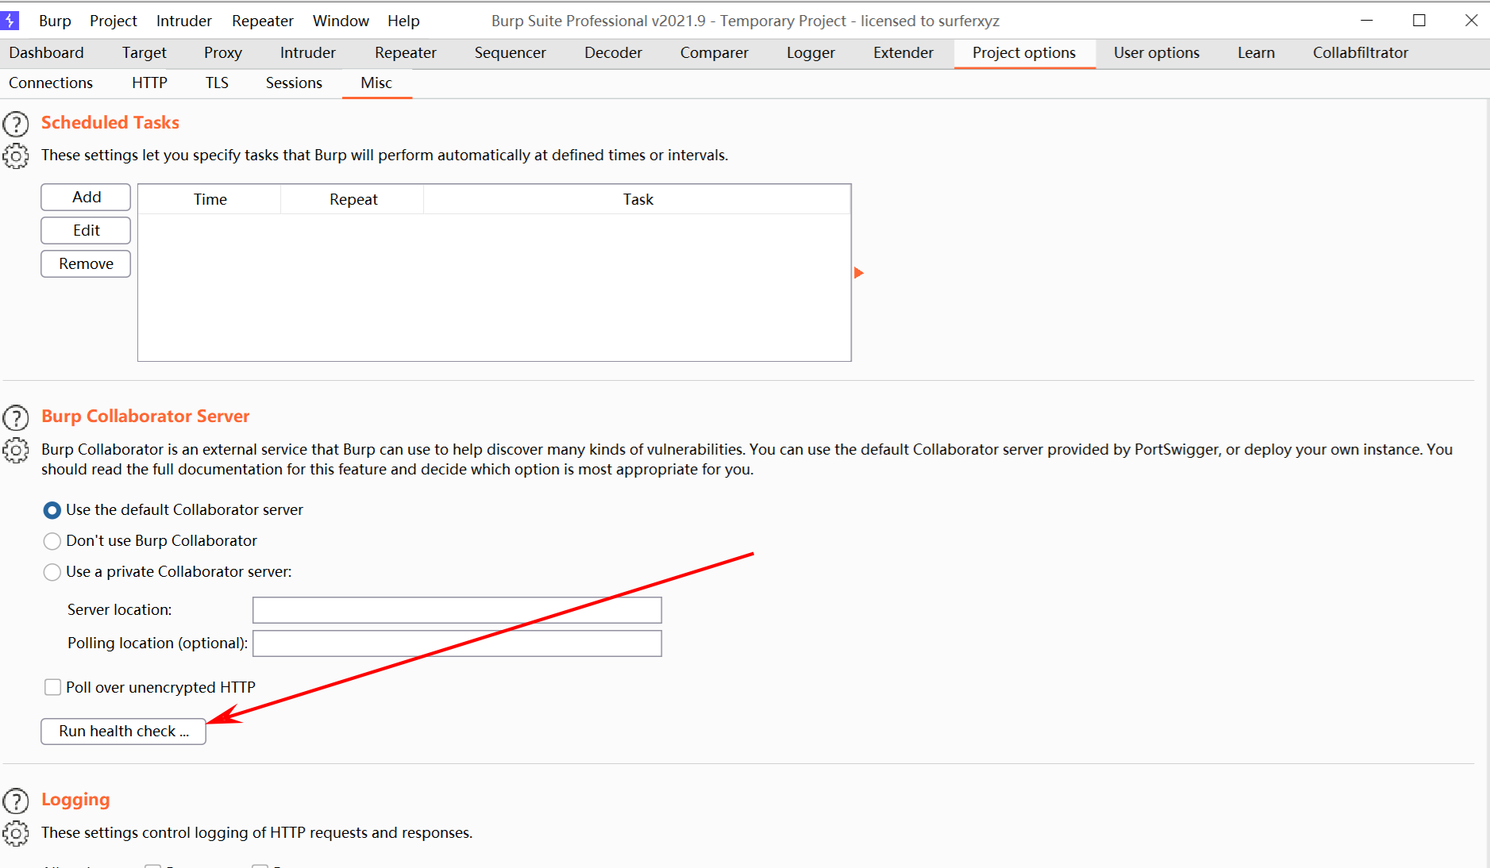This screenshot has width=1490, height=868.
Task: Open the Burp menu
Action: pos(55,21)
